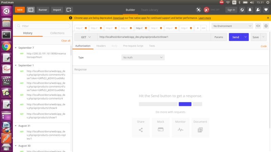Open the HTTP method GET dropdown

click(86, 37)
